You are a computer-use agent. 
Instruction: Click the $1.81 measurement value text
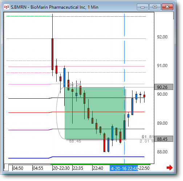click(148, 137)
